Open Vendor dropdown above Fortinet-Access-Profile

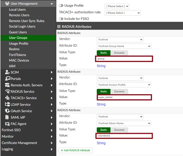pos(120,78)
